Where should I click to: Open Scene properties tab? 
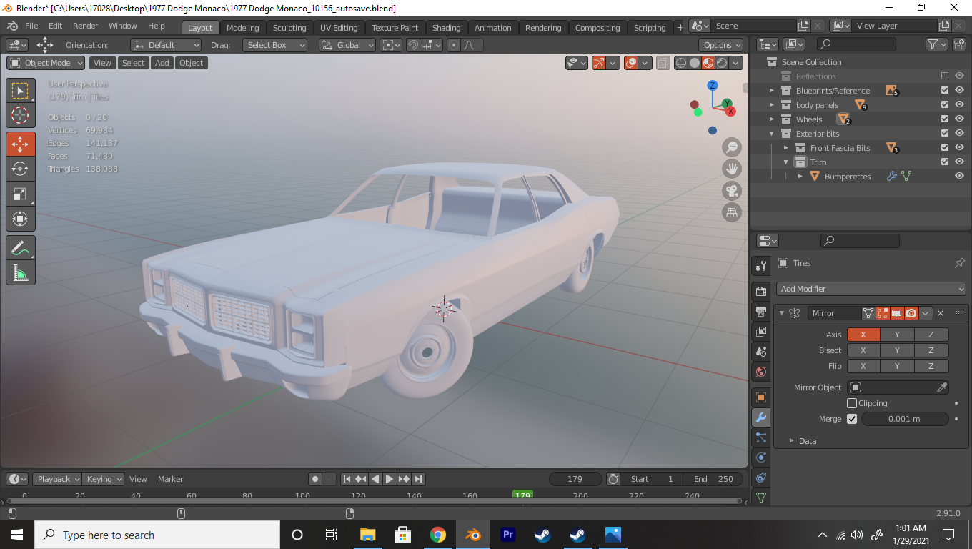coord(760,352)
